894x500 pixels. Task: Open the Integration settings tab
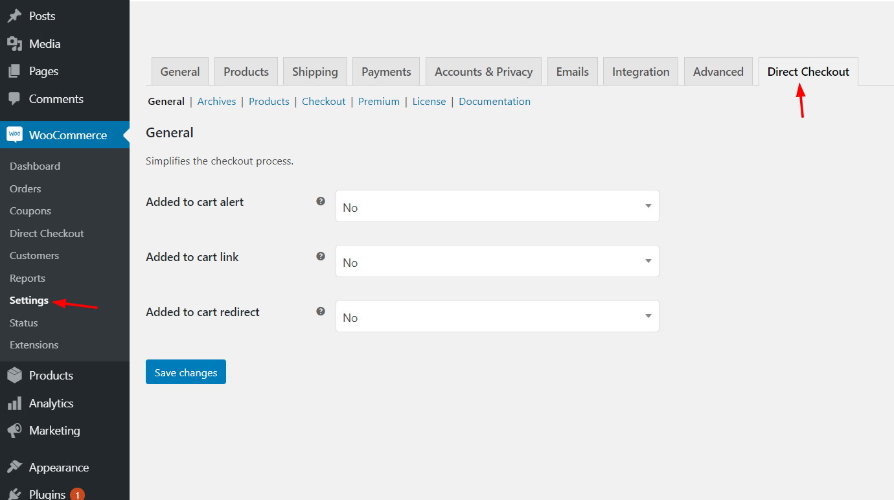tap(641, 72)
